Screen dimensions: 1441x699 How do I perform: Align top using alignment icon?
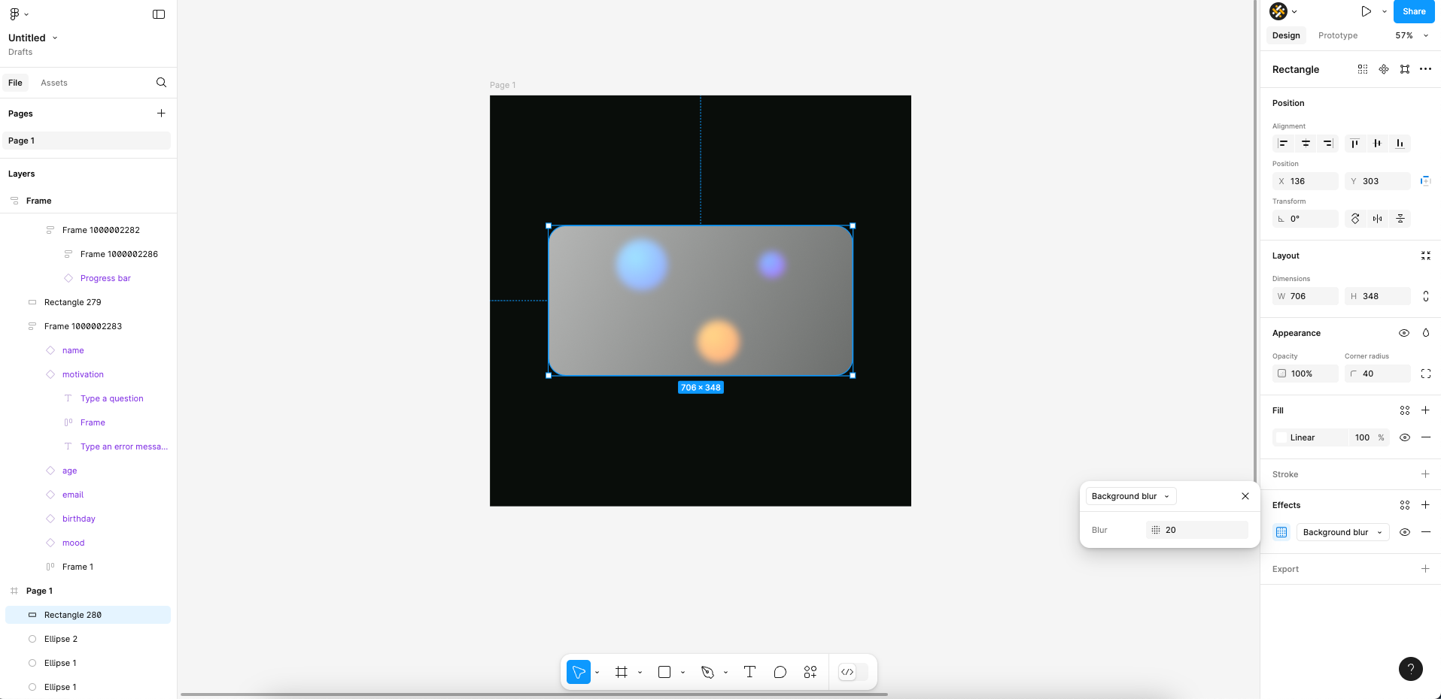(1354, 144)
